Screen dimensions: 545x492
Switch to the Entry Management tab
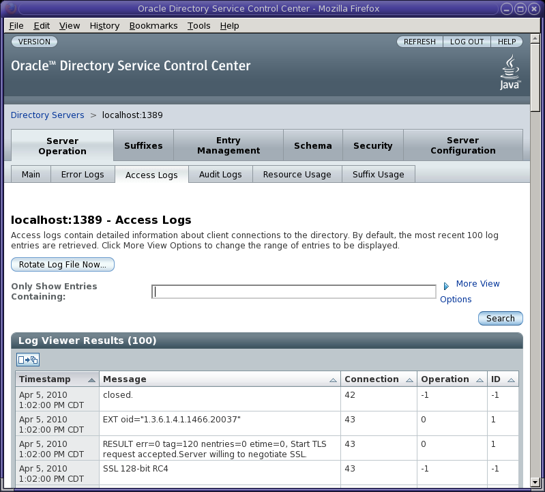pyautogui.click(x=229, y=145)
